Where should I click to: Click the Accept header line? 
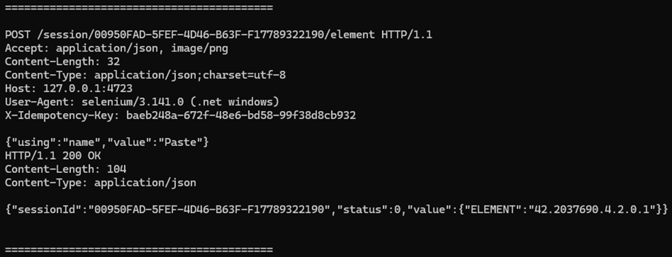coord(116,48)
